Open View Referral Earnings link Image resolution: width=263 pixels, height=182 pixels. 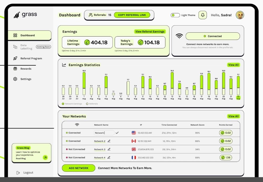150,32
